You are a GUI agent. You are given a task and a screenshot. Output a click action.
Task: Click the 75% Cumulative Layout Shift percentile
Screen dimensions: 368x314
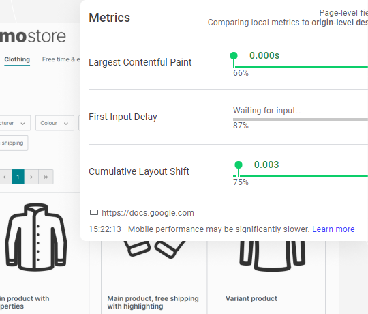241,182
